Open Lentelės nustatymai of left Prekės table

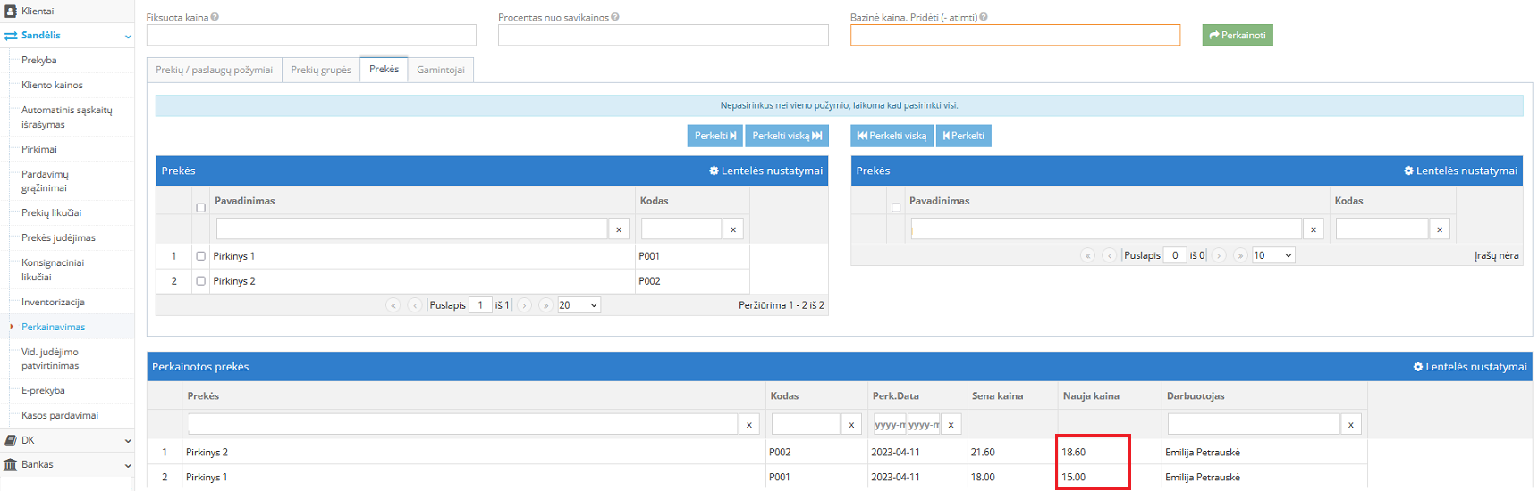pyautogui.click(x=765, y=171)
